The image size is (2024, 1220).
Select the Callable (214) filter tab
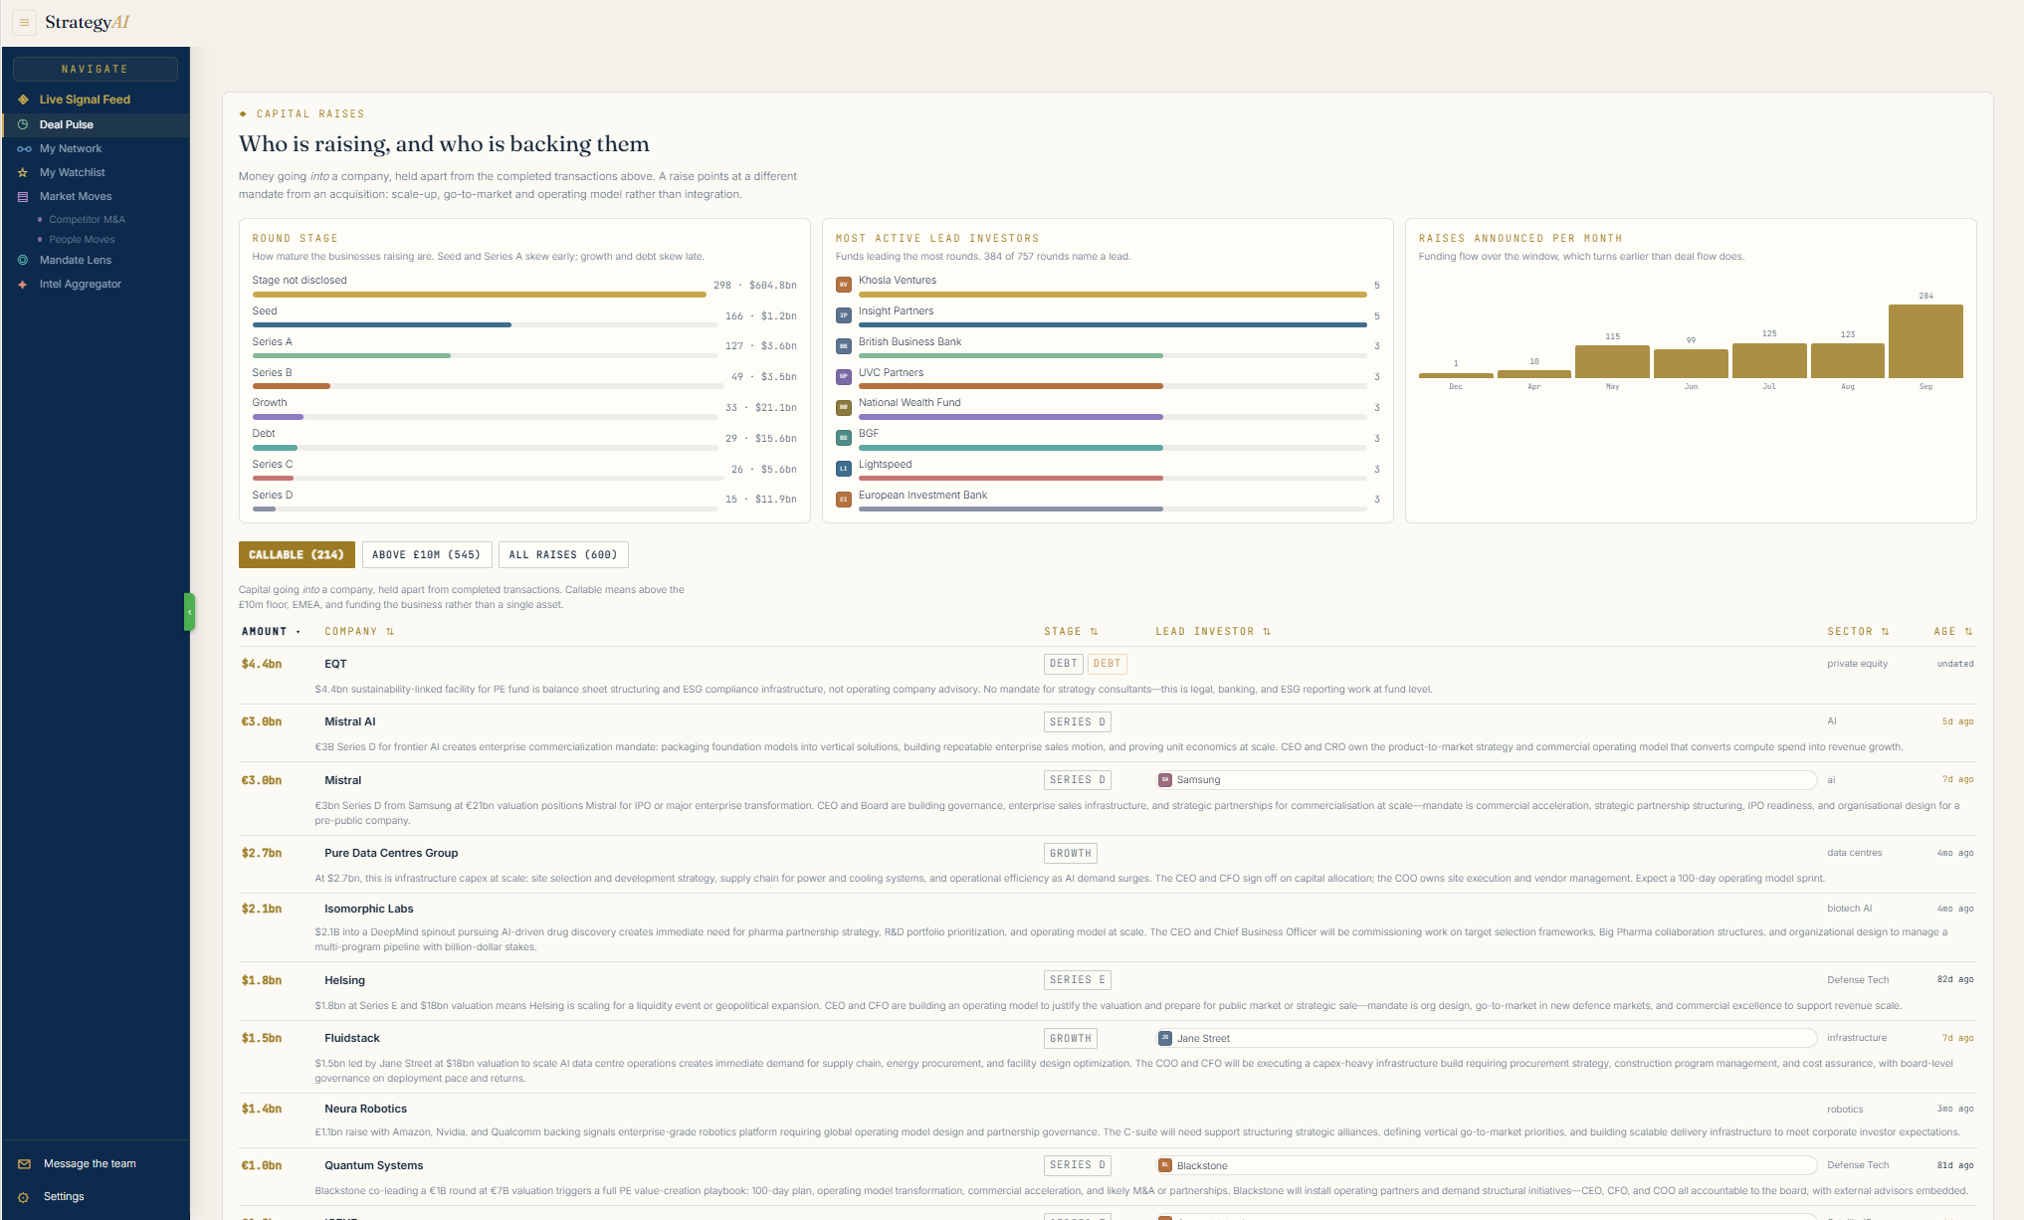297,555
